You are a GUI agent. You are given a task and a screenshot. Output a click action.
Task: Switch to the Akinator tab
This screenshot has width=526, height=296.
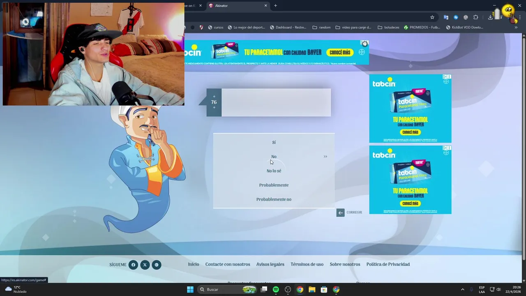point(238,6)
